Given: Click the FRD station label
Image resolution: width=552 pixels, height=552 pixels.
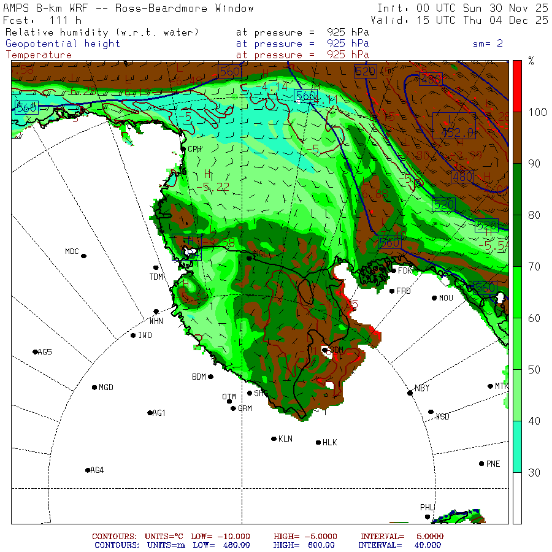Looking at the screenshot, I should pyautogui.click(x=404, y=291).
